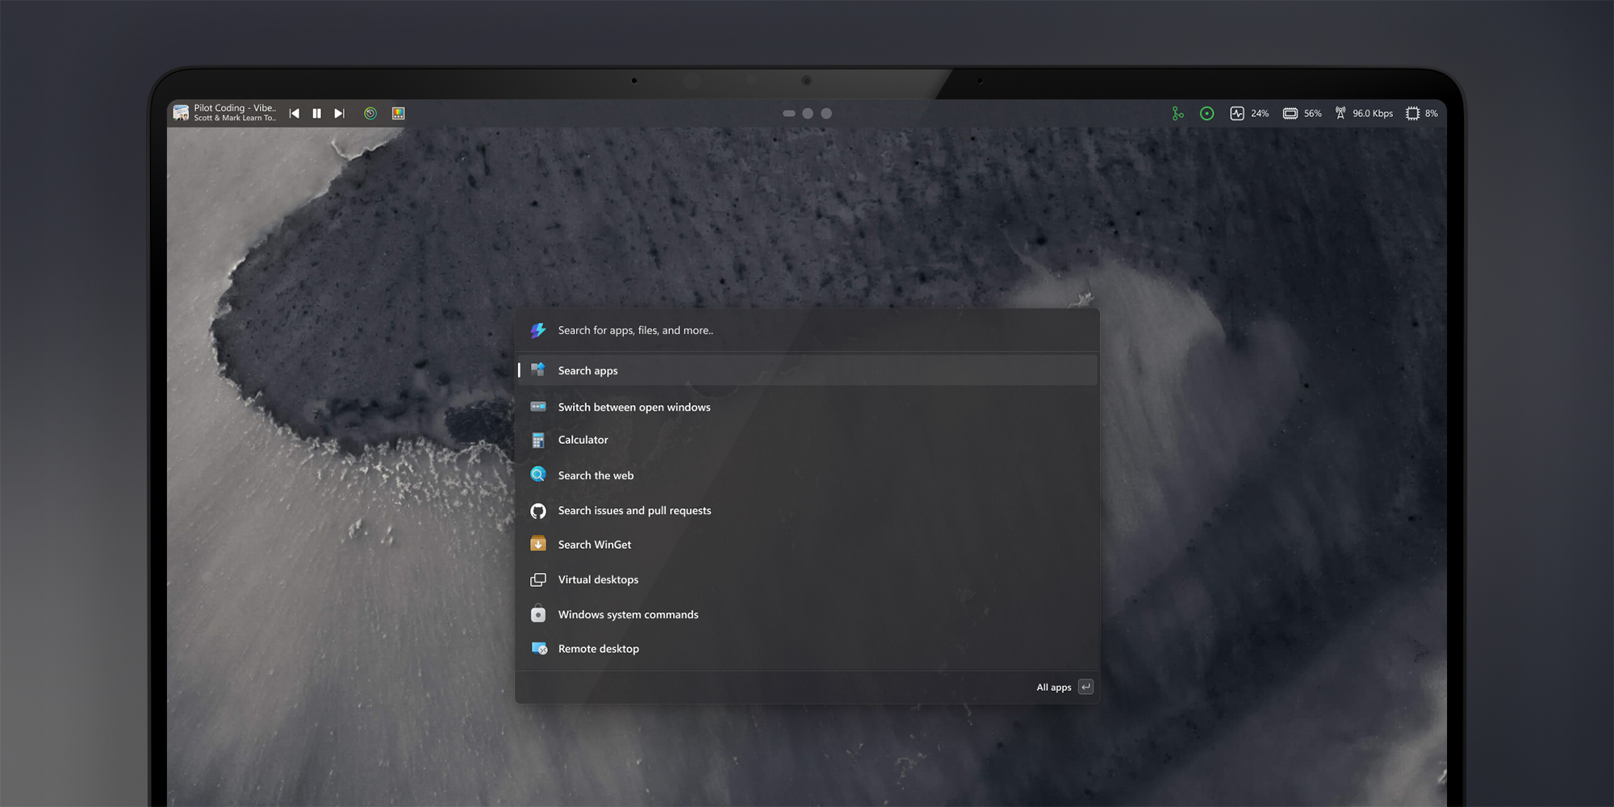Click the All apps button

tap(1054, 687)
